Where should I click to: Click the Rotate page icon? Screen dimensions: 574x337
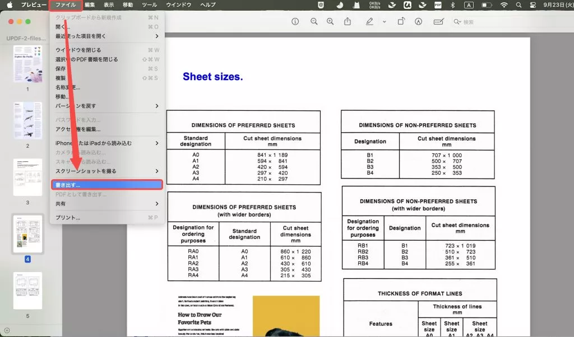(401, 22)
